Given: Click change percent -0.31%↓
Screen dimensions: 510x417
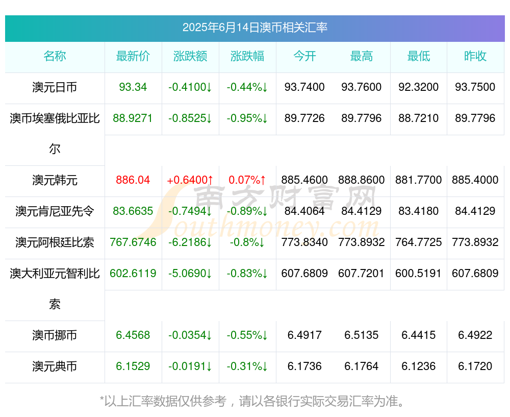Looking at the screenshot, I should [x=247, y=366].
